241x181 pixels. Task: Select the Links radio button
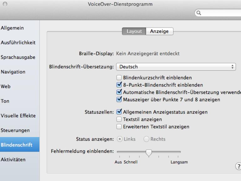click(x=120, y=139)
